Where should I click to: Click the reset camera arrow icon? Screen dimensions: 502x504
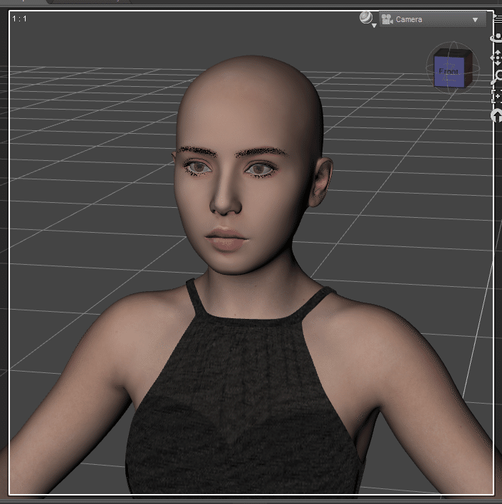pyautogui.click(x=497, y=116)
